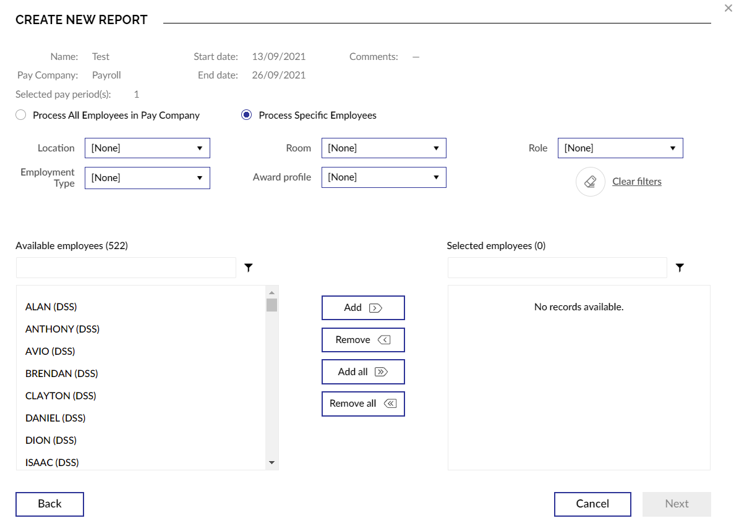739x526 pixels.
Task: Click the Add all button
Action: 363,371
